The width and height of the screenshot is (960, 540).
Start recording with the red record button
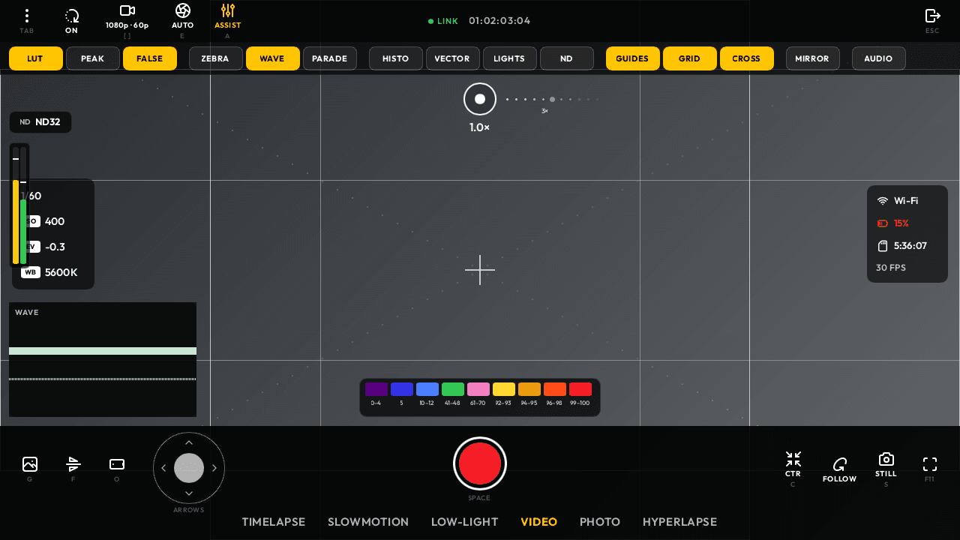point(480,463)
